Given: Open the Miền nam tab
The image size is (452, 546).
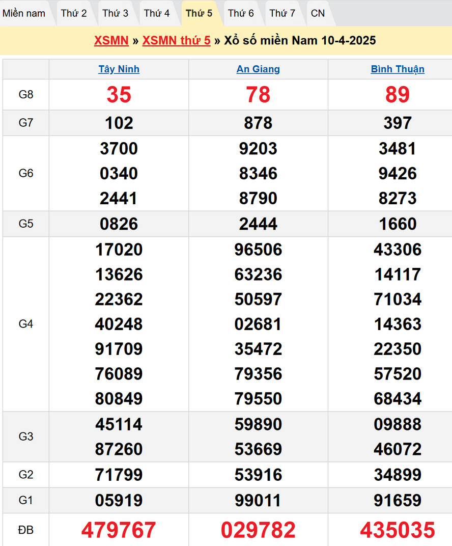Looking at the screenshot, I should (24, 13).
